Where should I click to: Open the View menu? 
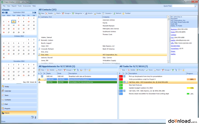point(9,6)
